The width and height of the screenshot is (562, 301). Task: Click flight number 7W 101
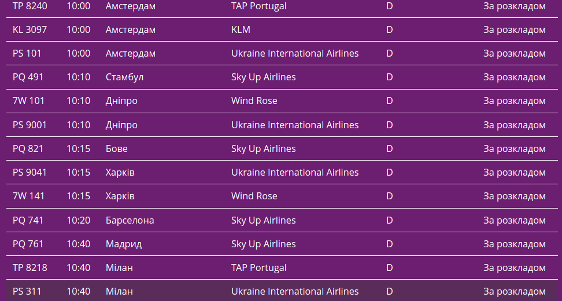pos(28,101)
